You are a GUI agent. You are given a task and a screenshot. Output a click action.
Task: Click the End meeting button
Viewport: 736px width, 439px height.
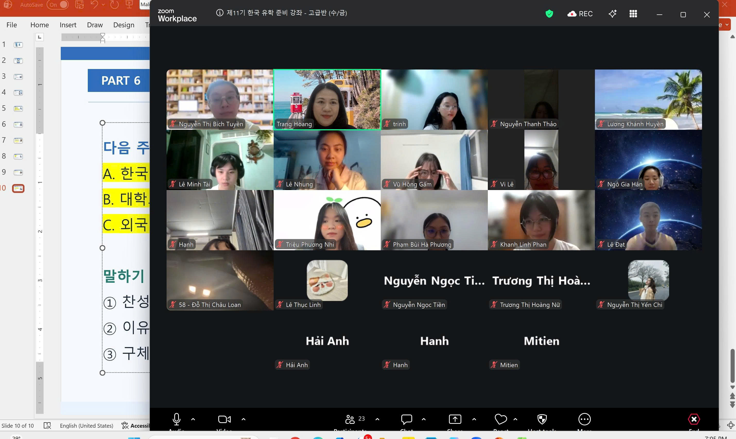pyautogui.click(x=694, y=419)
